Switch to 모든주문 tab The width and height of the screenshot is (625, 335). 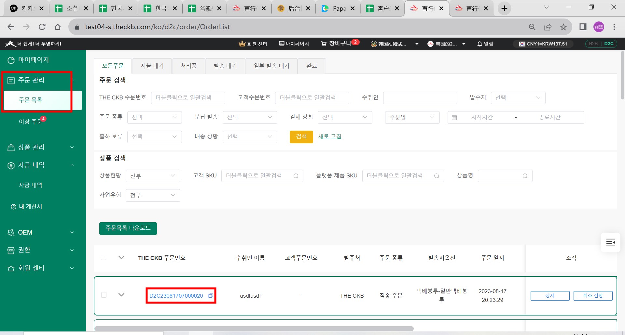tap(113, 66)
